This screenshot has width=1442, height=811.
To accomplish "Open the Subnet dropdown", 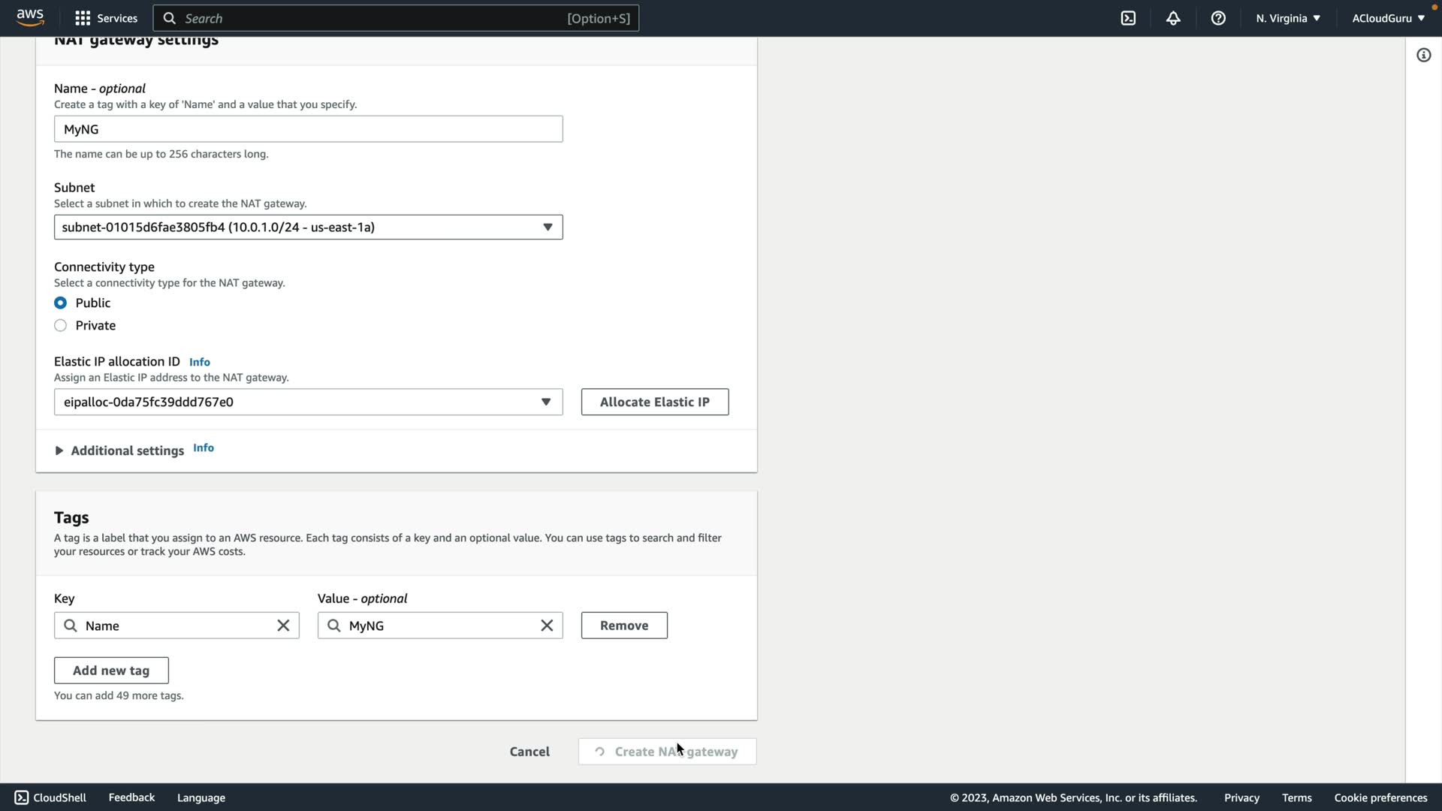I will pos(308,227).
